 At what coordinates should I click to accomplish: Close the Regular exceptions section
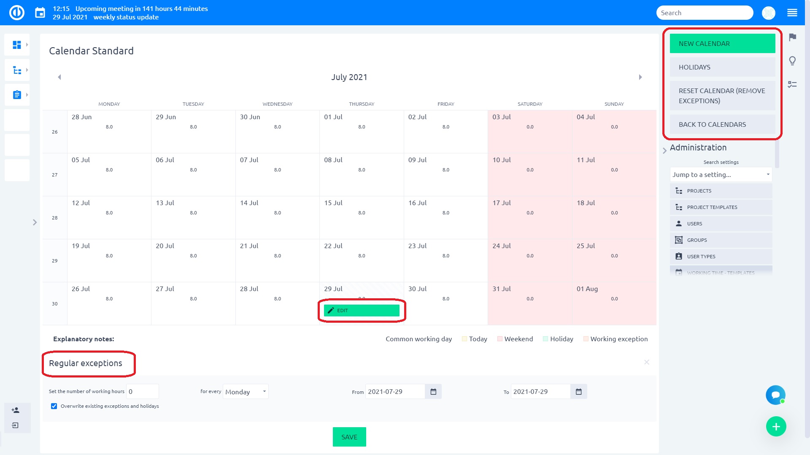point(646,362)
